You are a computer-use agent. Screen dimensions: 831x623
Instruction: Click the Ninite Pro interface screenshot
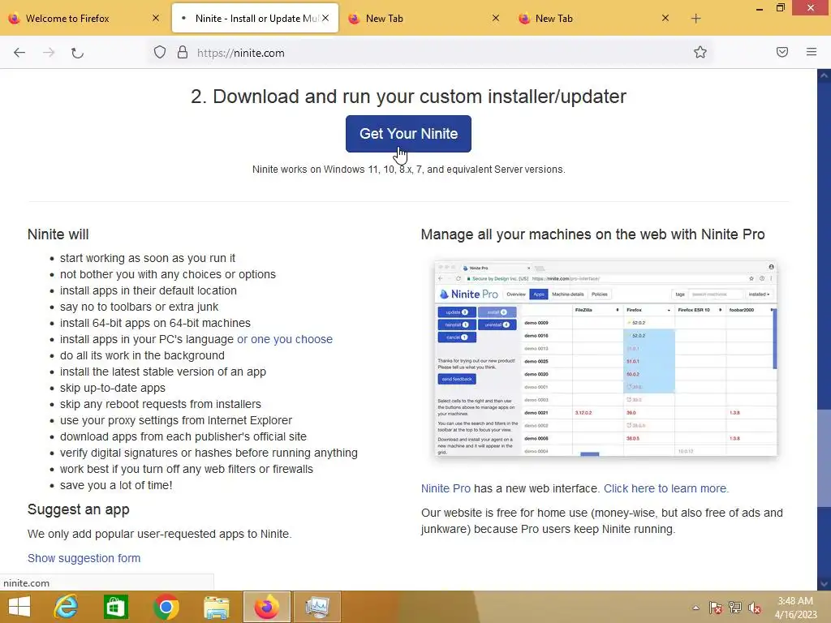[x=605, y=359]
